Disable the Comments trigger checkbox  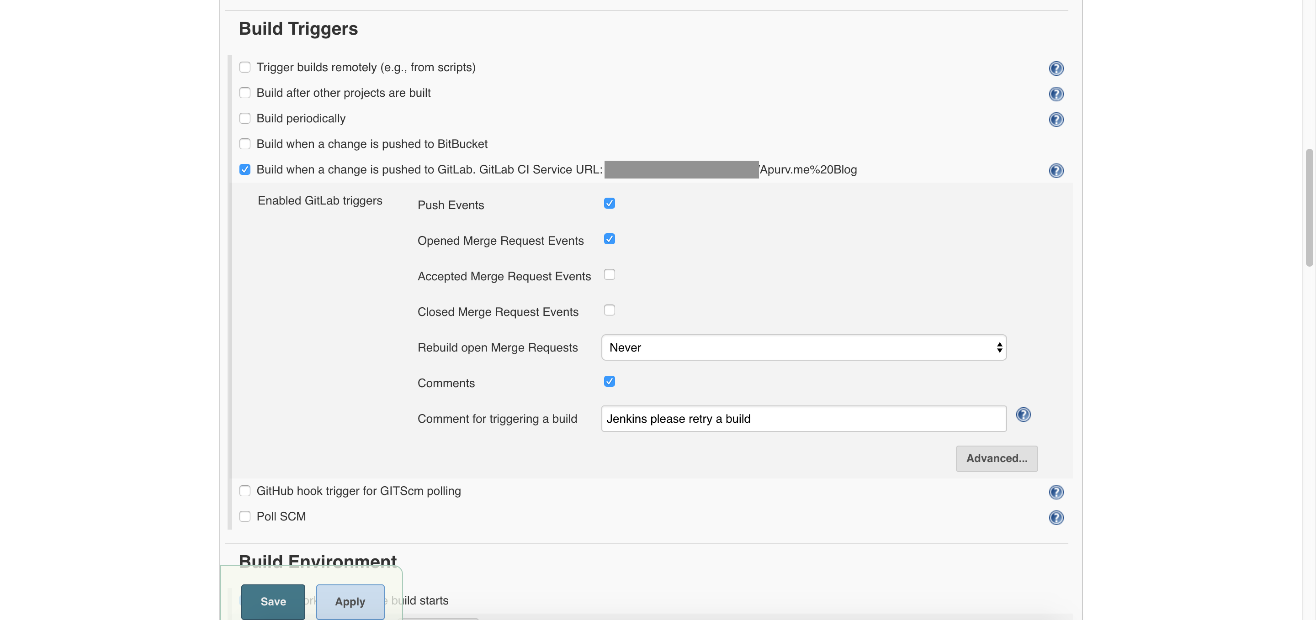click(609, 381)
